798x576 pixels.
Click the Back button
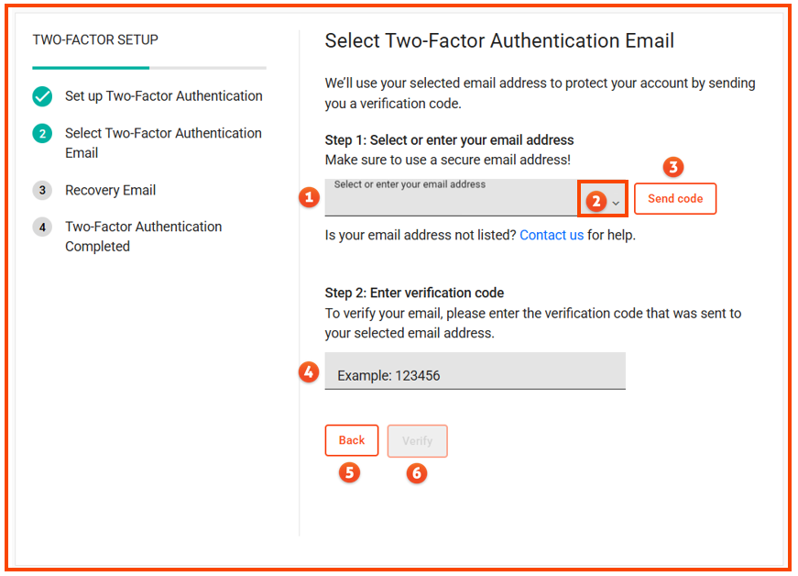point(352,440)
